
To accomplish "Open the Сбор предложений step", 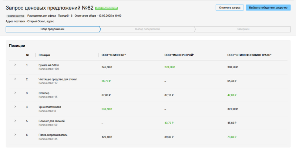I will coord(53,29).
